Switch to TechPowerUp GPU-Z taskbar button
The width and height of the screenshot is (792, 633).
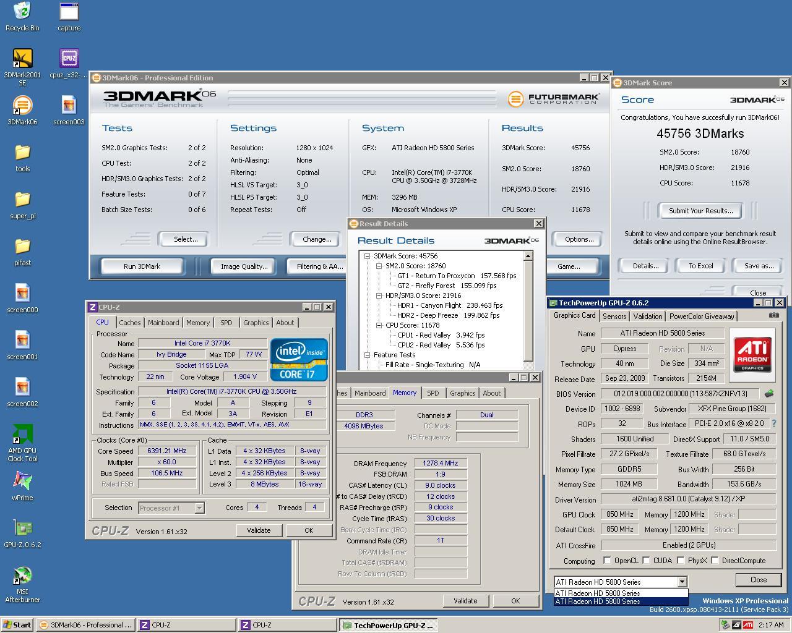coord(389,625)
